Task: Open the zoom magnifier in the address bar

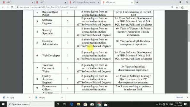Action: coord(172,7)
